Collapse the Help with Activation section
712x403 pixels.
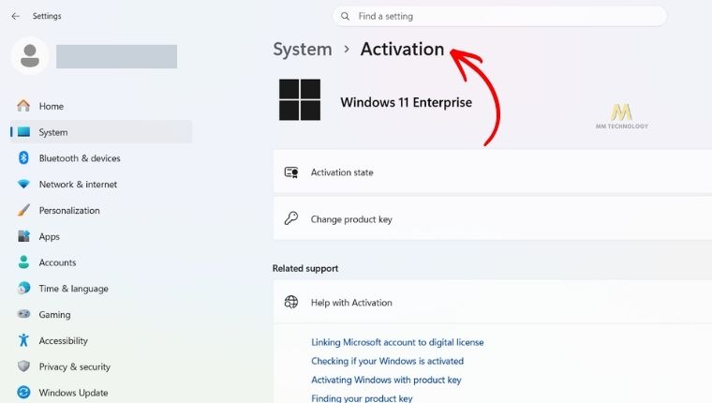pos(492,302)
